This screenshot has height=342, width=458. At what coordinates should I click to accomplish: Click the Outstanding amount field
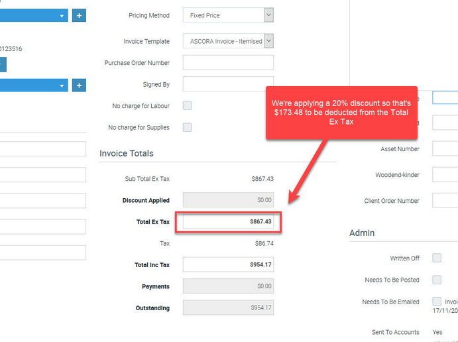[228, 308]
